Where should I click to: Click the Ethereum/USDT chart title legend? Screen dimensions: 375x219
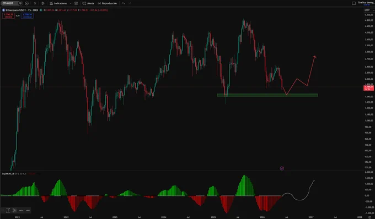click(22, 10)
